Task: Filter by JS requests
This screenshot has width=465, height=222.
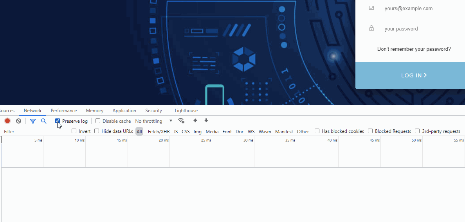Action: (176, 131)
